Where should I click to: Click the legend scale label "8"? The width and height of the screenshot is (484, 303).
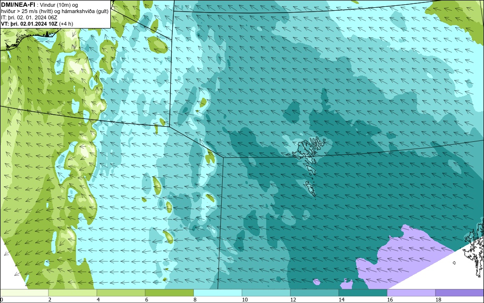click(195, 300)
